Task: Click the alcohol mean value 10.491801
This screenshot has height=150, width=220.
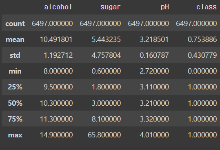Action: tap(56, 39)
